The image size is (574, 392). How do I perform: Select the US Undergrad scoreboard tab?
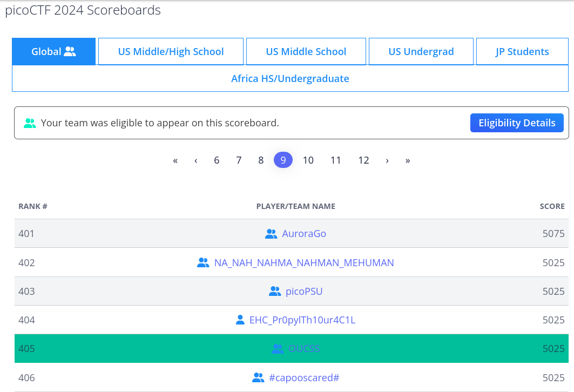coord(421,52)
